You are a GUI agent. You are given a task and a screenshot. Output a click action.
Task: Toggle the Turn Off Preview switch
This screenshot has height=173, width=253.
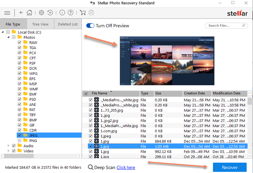click(x=90, y=26)
